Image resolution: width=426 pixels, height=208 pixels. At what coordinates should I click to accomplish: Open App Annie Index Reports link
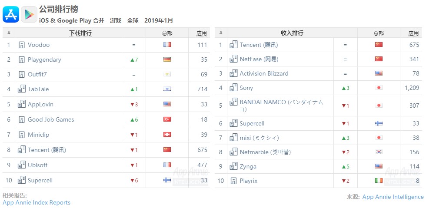[37, 202]
